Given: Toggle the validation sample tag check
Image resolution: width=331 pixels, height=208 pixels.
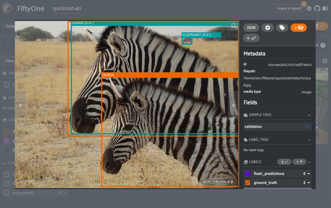Looking at the screenshot, I should click(308, 127).
